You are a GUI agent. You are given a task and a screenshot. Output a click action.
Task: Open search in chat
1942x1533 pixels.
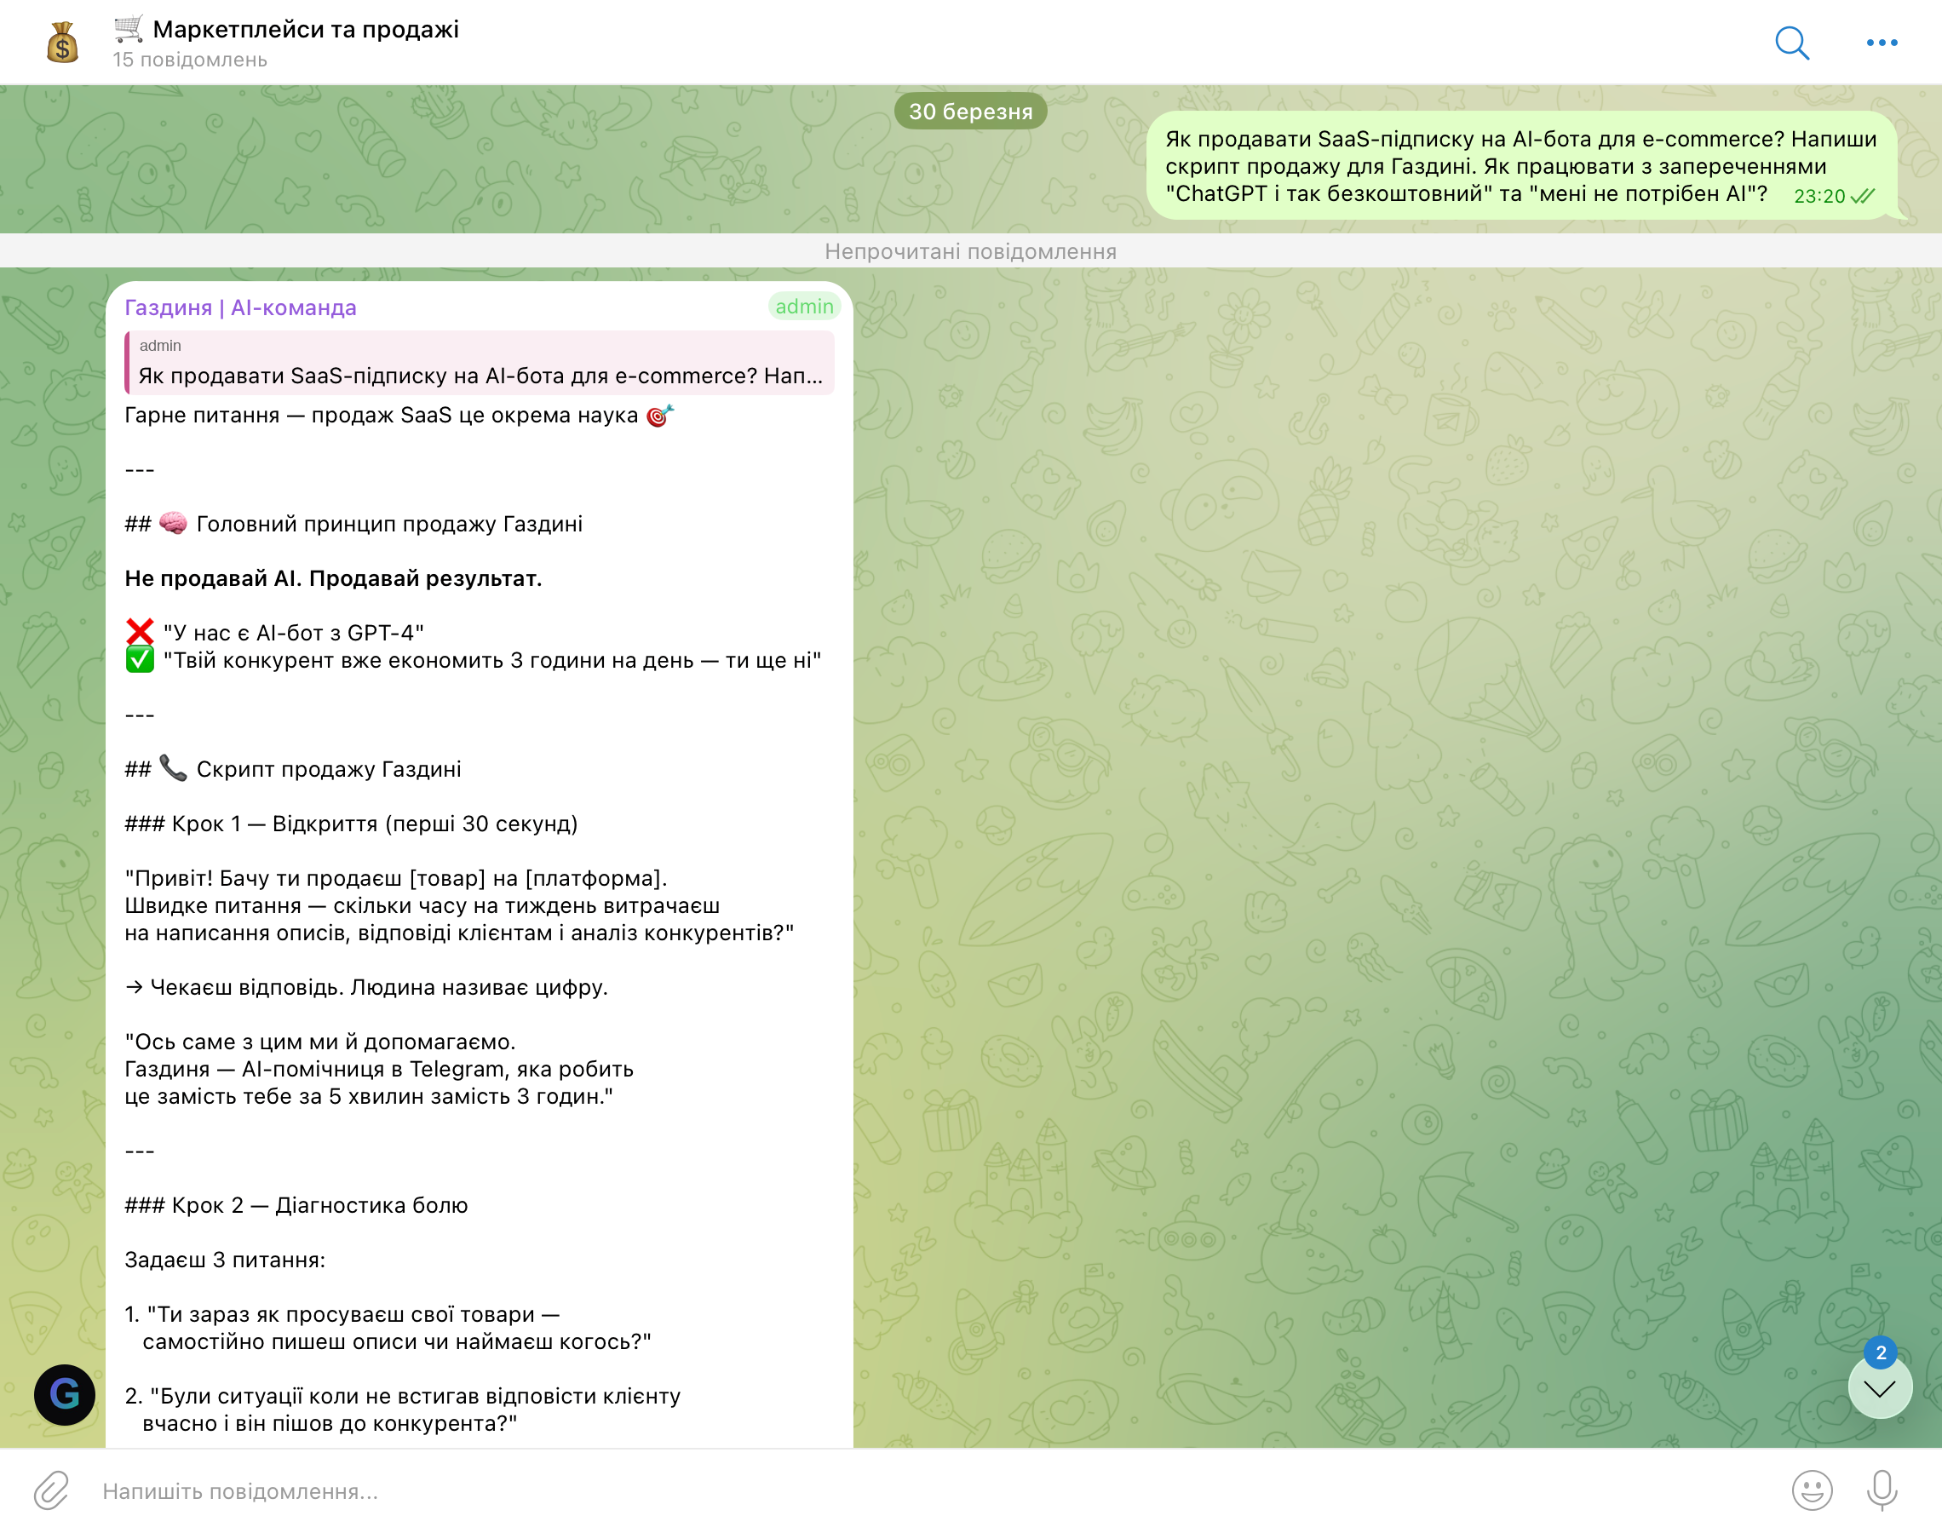click(x=1791, y=43)
